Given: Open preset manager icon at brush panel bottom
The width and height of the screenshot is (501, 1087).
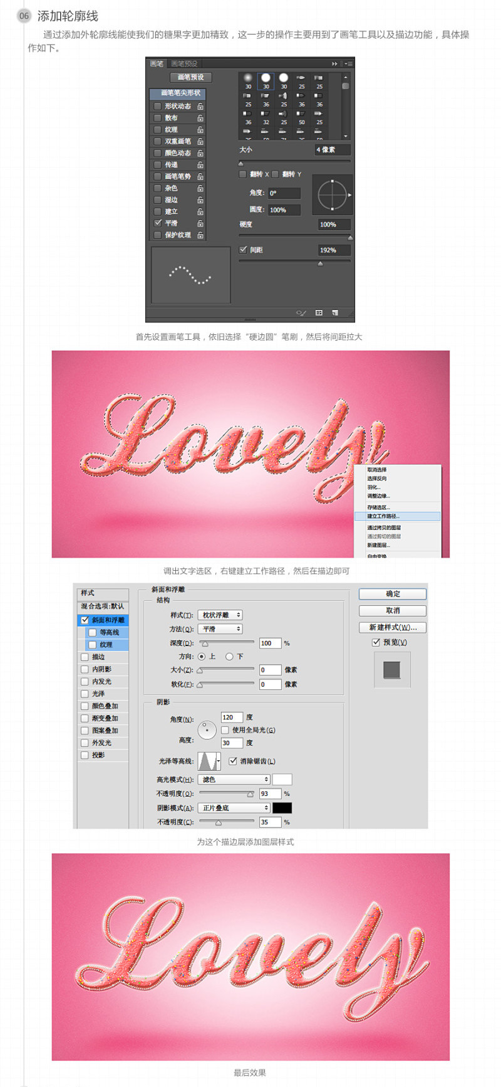Looking at the screenshot, I should point(319,312).
